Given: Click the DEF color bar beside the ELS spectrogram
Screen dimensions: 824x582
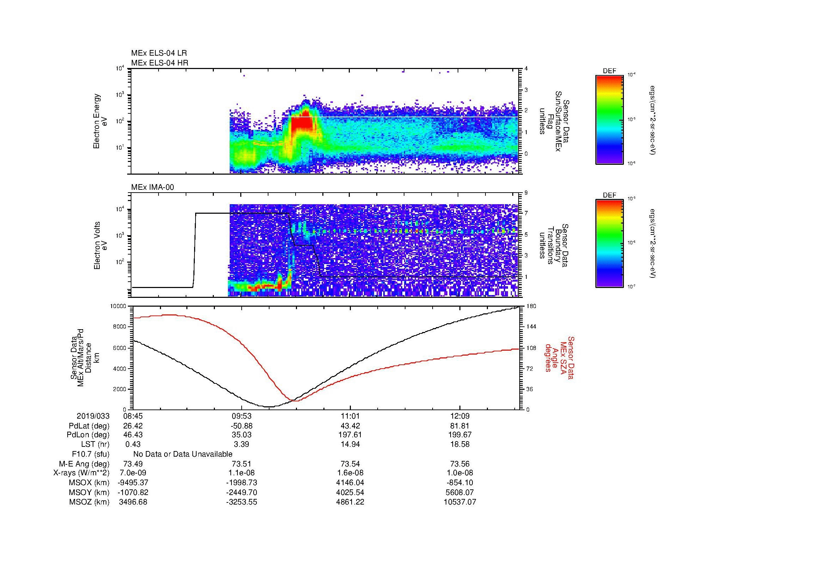Looking at the screenshot, I should [609, 119].
